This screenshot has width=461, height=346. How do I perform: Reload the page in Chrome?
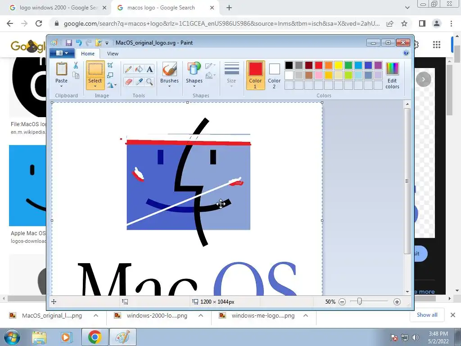point(39,23)
